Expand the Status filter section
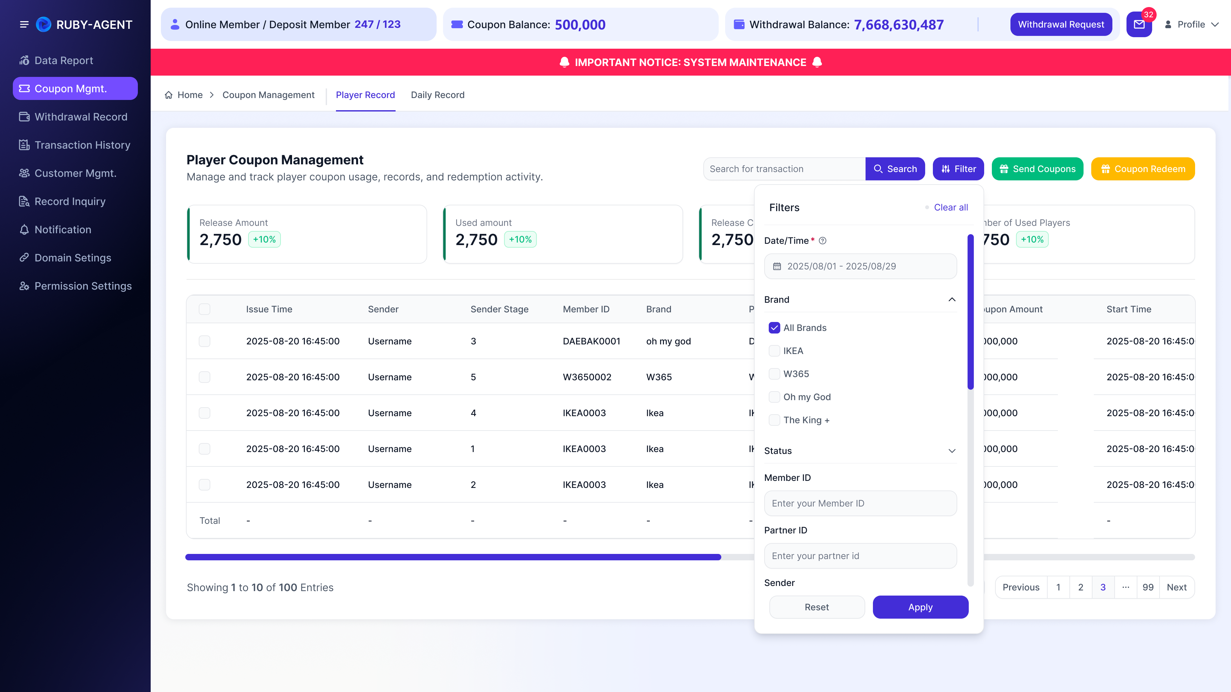The height and width of the screenshot is (692, 1231). coord(951,451)
